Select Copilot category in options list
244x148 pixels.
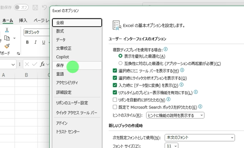pos(77,57)
